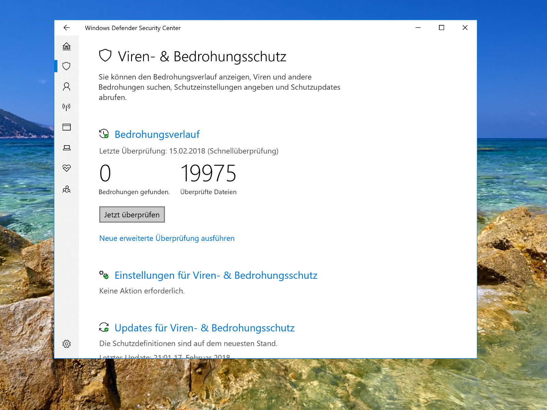Click the Keine Aktion erforderlich text
This screenshot has width=547, height=410.
[x=142, y=291]
